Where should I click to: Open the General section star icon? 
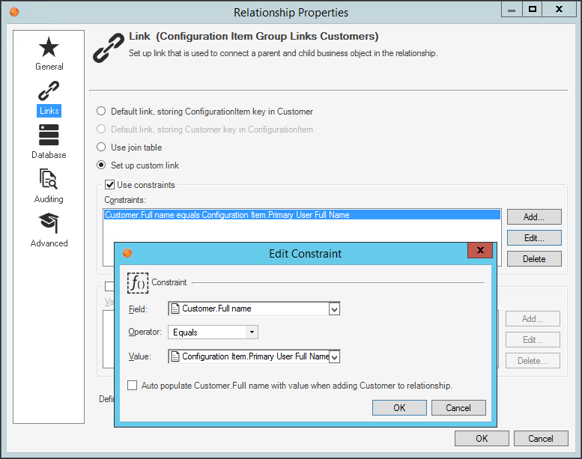tap(49, 47)
